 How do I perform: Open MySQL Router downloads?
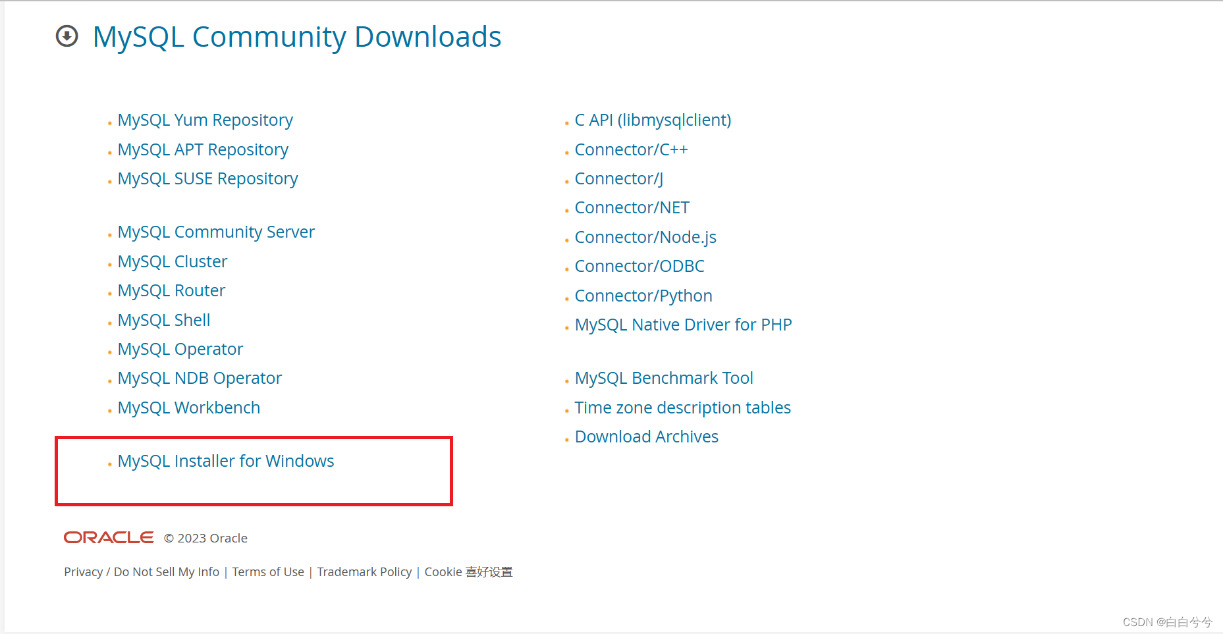[x=171, y=290]
